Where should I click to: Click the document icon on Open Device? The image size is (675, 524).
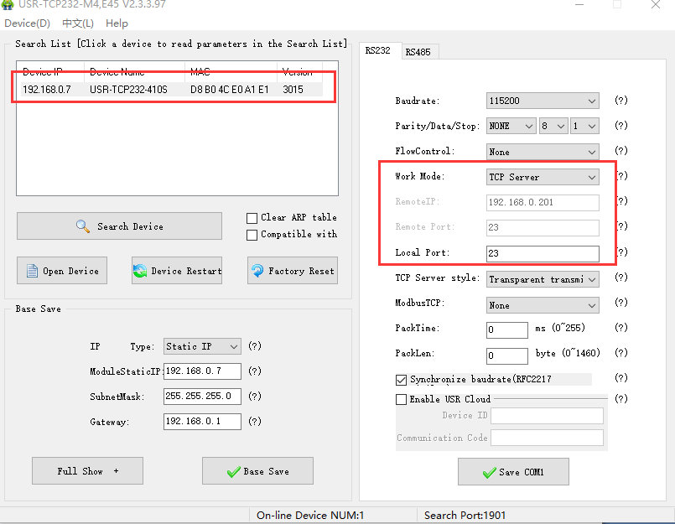point(33,271)
